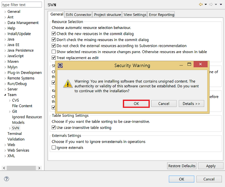225x187 pixels.
Task: Select Ignored Resources under Team
Action: [27, 117]
